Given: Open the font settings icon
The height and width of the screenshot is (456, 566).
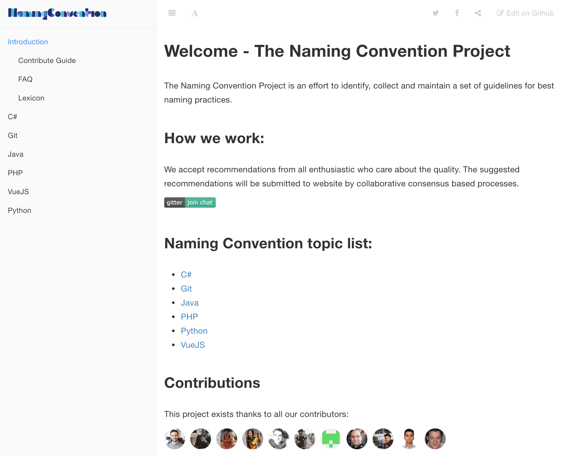Looking at the screenshot, I should tap(195, 13).
